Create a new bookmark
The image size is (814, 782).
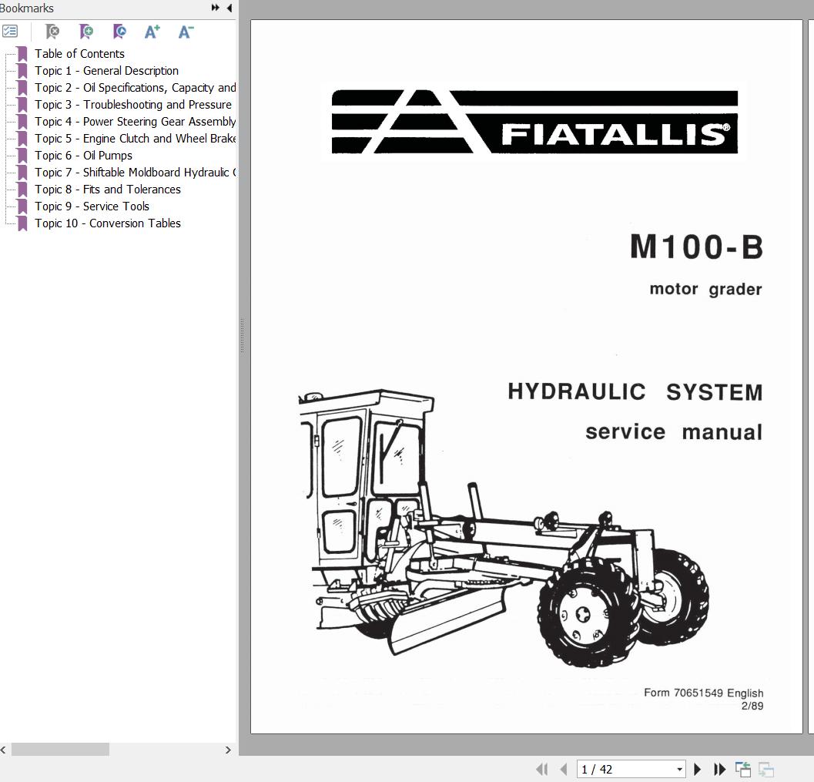85,32
